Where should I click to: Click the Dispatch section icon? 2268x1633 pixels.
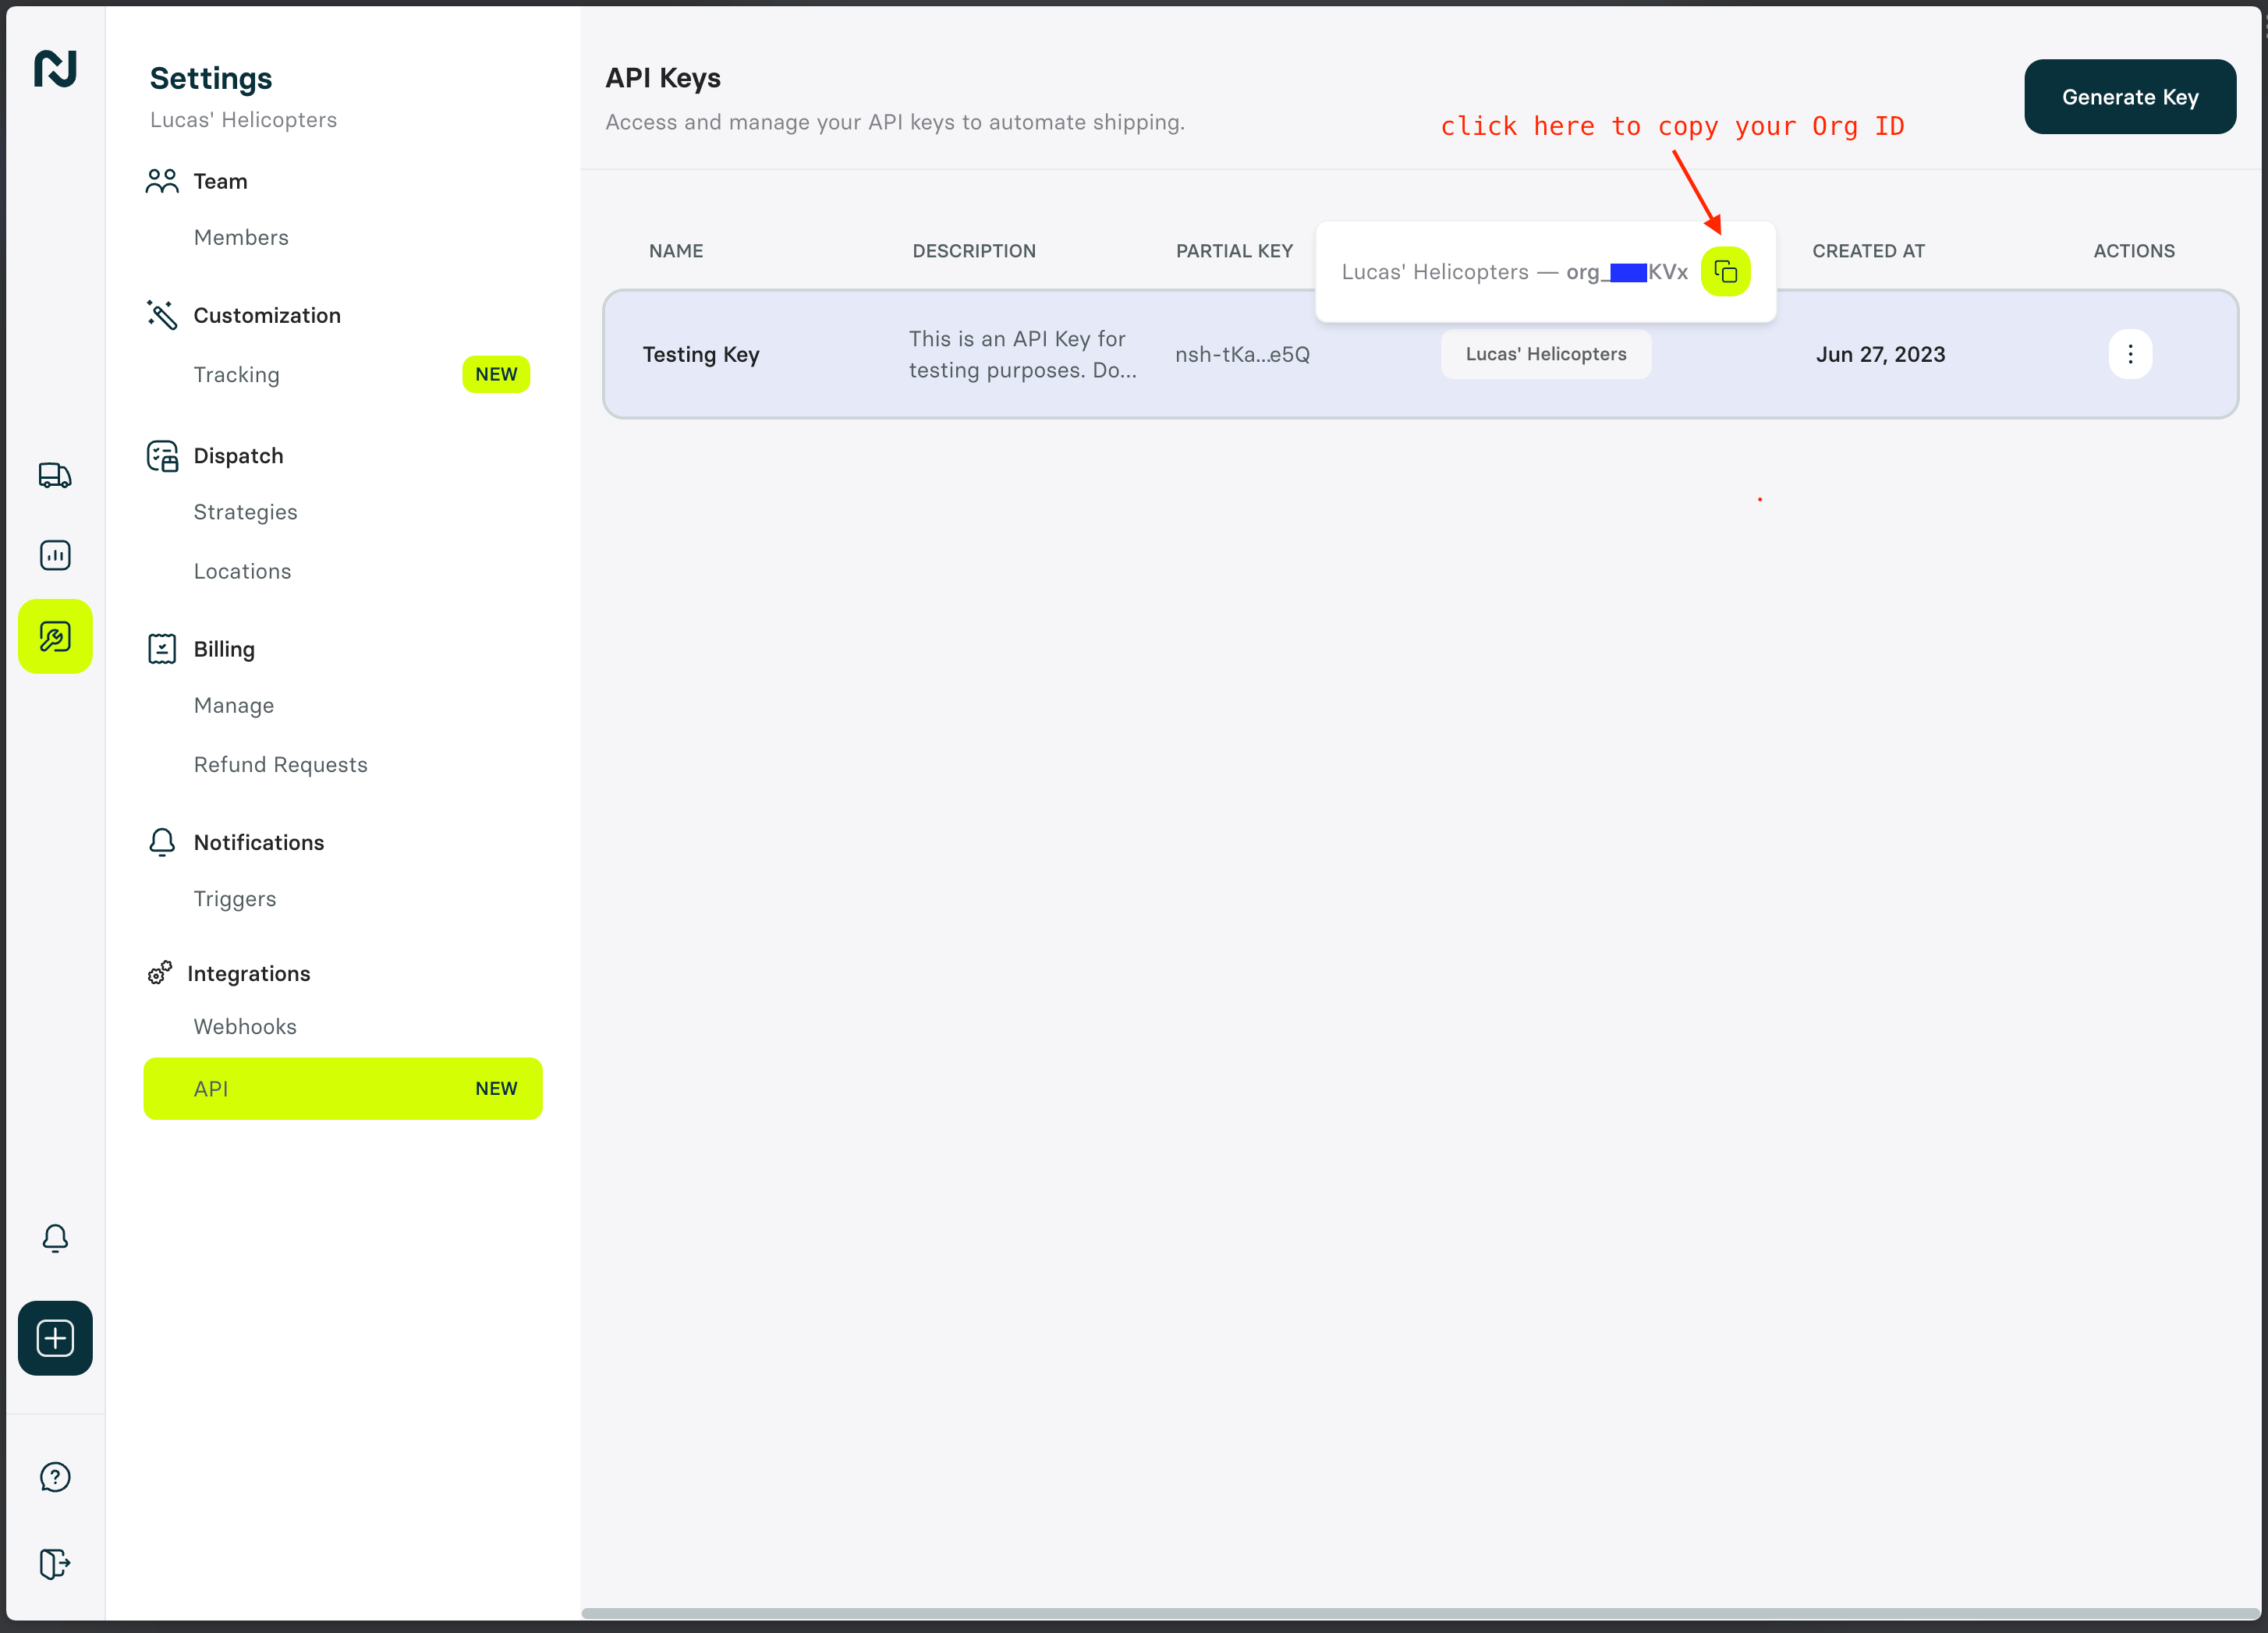pyautogui.click(x=162, y=456)
